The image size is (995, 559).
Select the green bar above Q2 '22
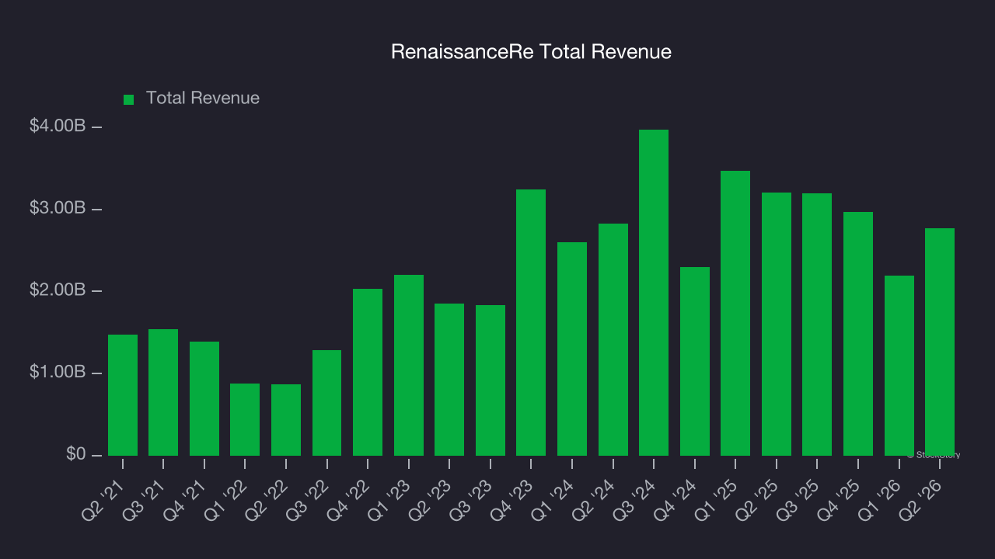point(286,420)
